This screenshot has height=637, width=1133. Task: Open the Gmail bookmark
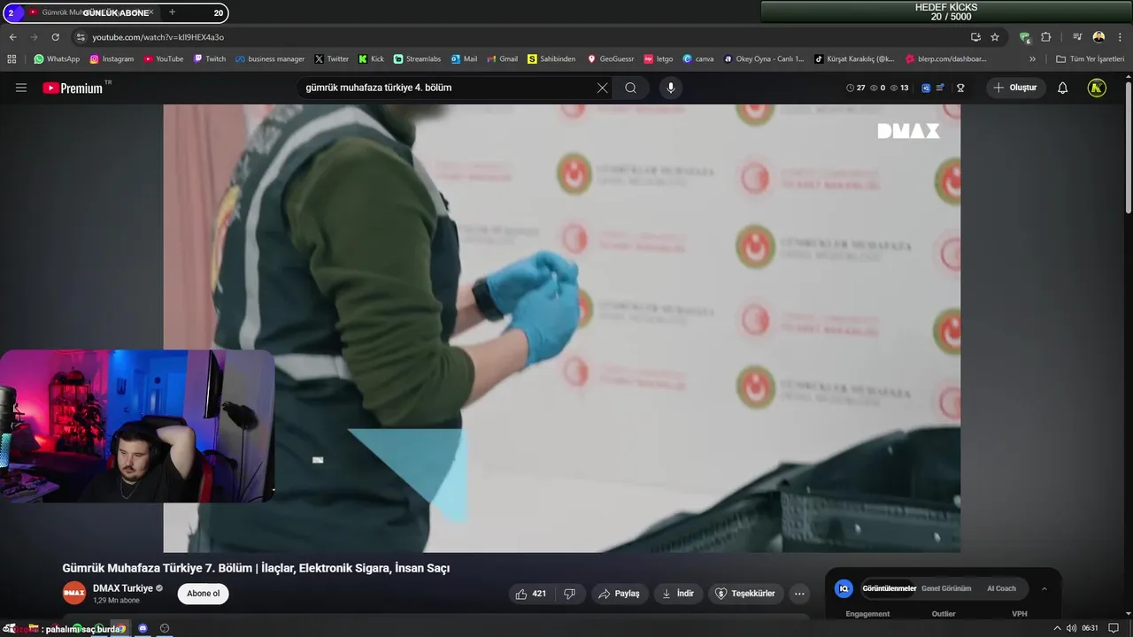(503, 59)
